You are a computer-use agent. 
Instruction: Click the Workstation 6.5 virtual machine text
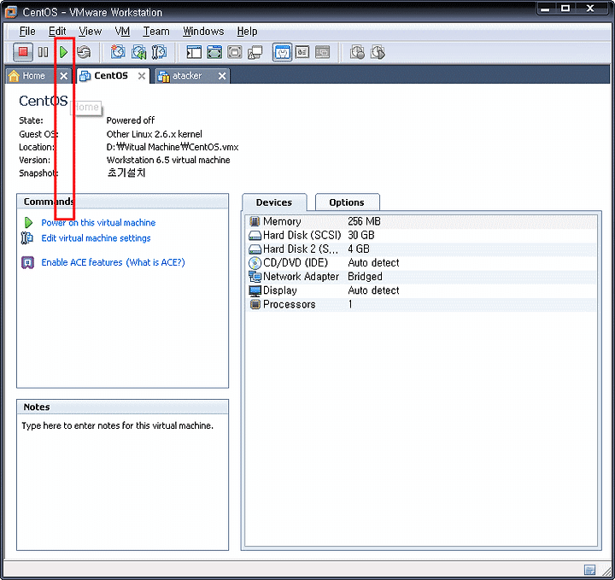168,160
